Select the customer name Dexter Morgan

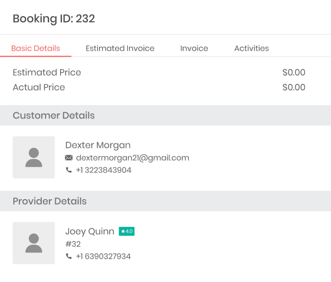click(98, 145)
